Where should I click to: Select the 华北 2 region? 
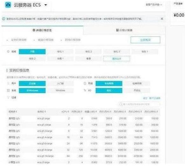pos(88,52)
